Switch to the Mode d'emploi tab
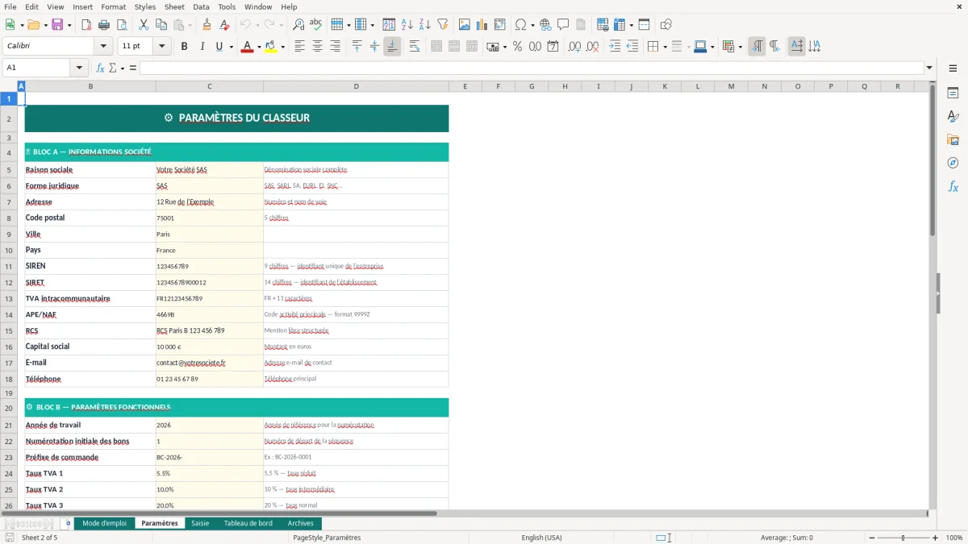968x544 pixels. click(104, 523)
